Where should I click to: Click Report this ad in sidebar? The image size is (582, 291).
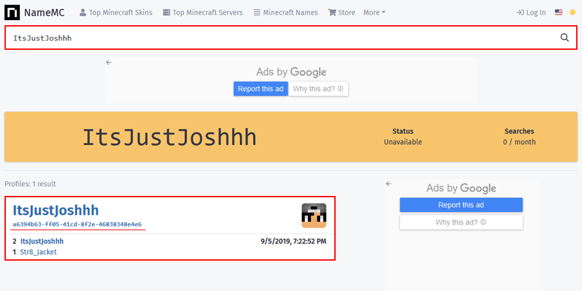(461, 205)
